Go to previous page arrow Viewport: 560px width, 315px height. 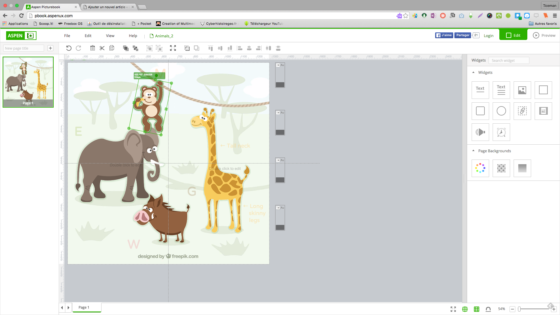click(x=62, y=308)
